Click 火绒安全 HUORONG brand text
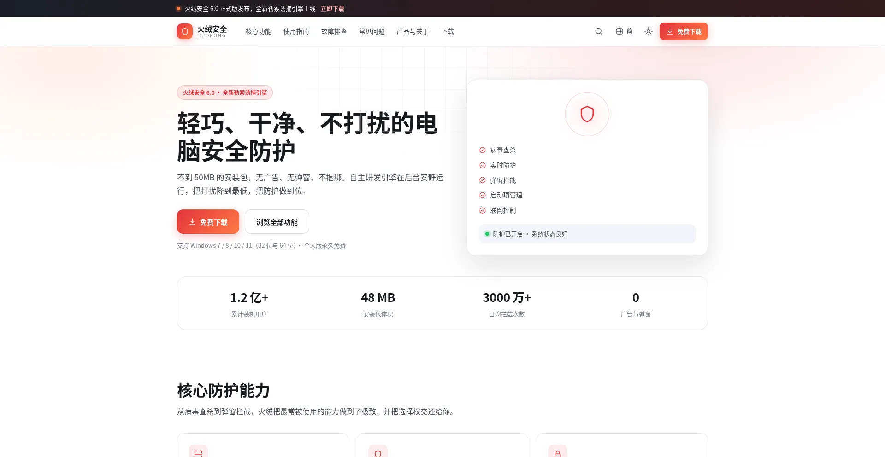The width and height of the screenshot is (885, 457). click(x=212, y=31)
